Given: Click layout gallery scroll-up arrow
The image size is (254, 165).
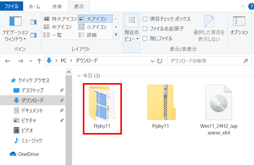Looking at the screenshot, I should pos(116,19).
